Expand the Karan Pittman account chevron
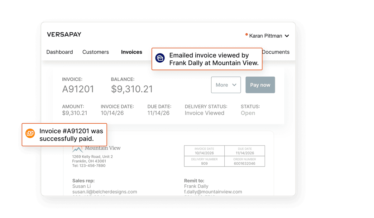This screenshot has height=218, width=374. pyautogui.click(x=287, y=36)
